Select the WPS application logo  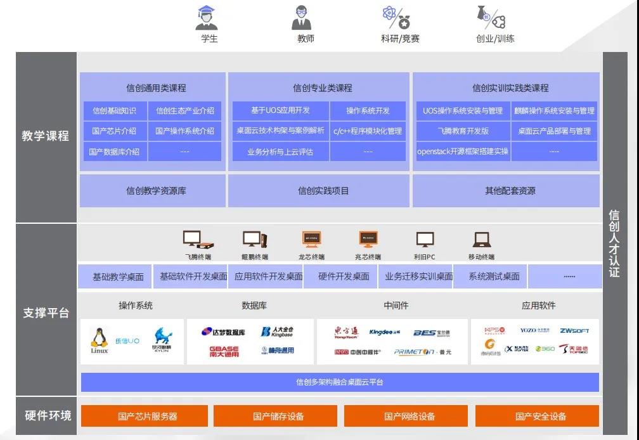point(494,330)
